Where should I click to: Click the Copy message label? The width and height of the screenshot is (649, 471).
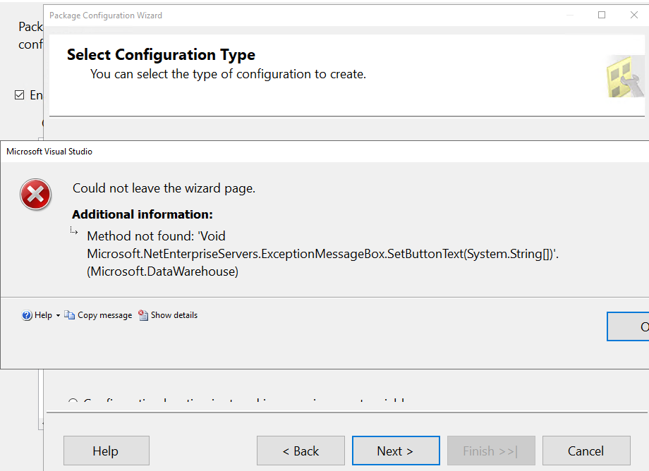[104, 315]
